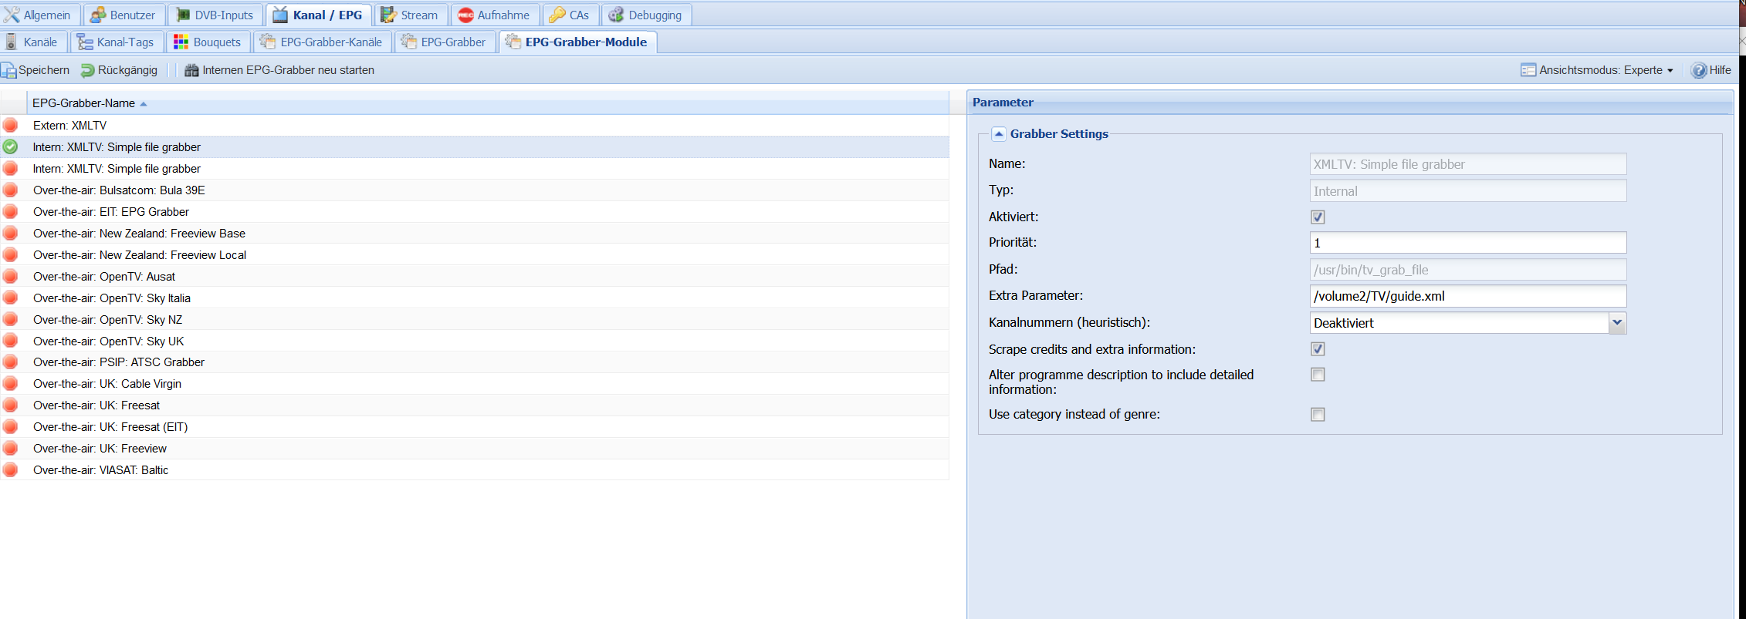Click red status icon for OpenTV: Sky Italia
Image resolution: width=1746 pixels, height=619 pixels.
coord(10,298)
